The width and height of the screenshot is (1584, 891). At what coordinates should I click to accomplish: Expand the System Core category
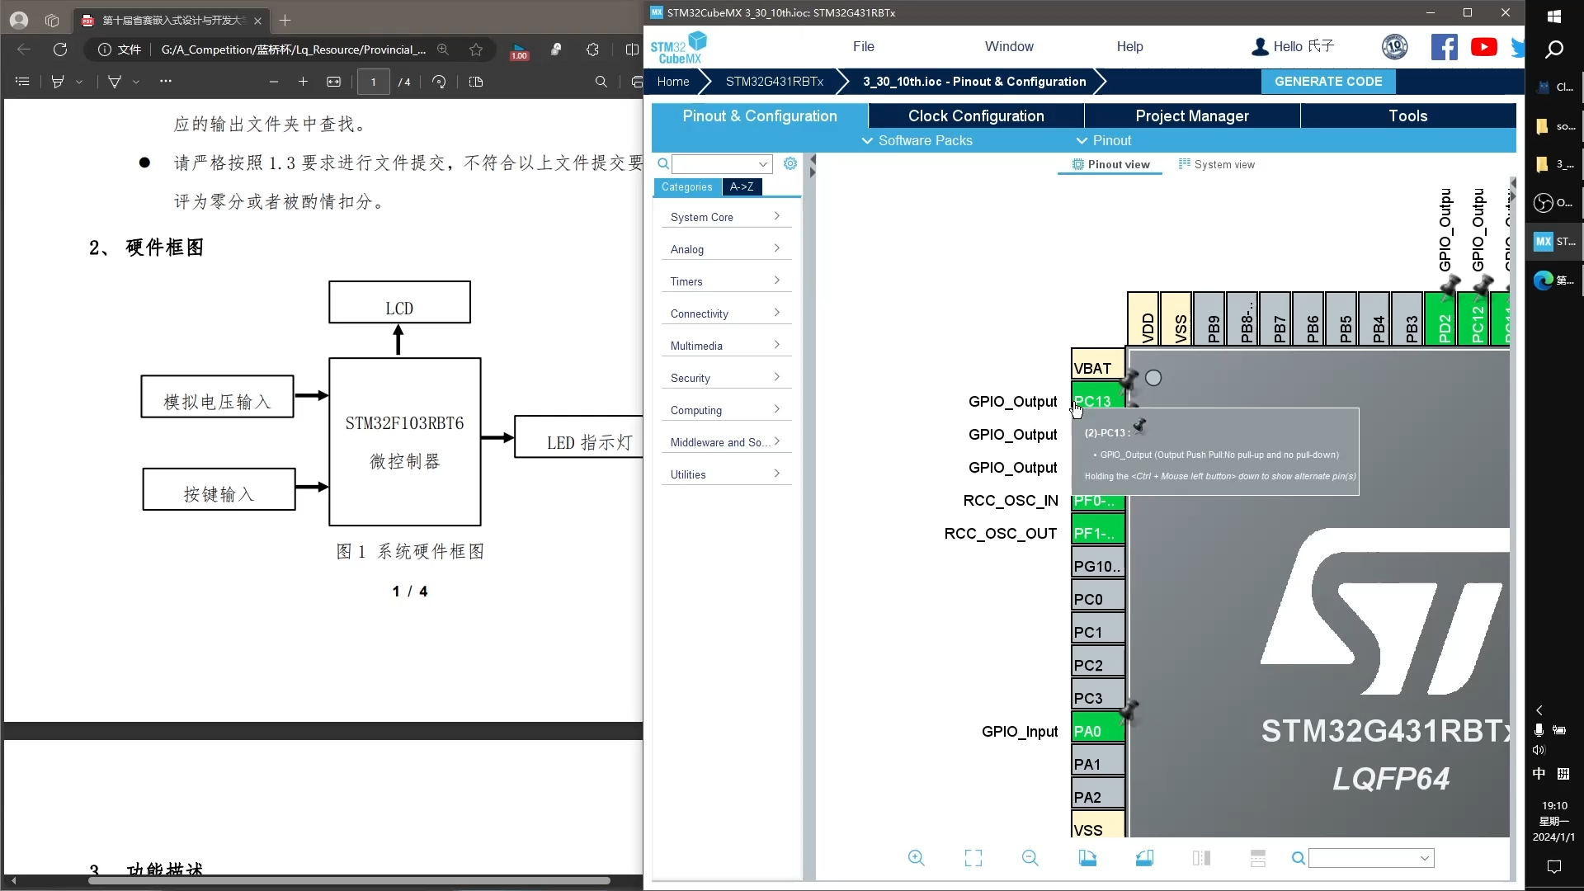pos(726,217)
